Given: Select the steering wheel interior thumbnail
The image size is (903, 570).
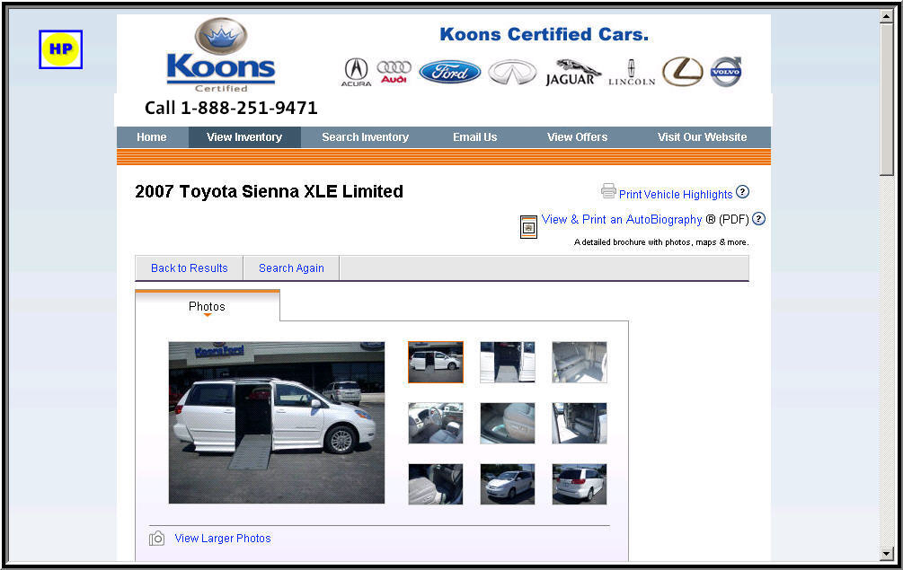Looking at the screenshot, I should click(436, 424).
